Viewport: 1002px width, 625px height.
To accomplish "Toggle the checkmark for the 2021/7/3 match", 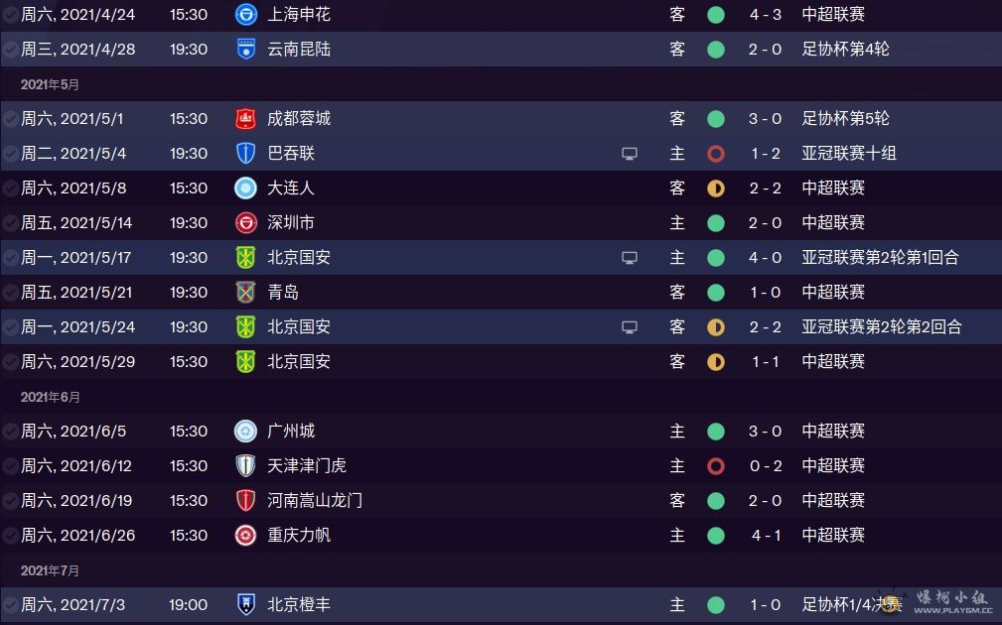I will click(x=10, y=604).
